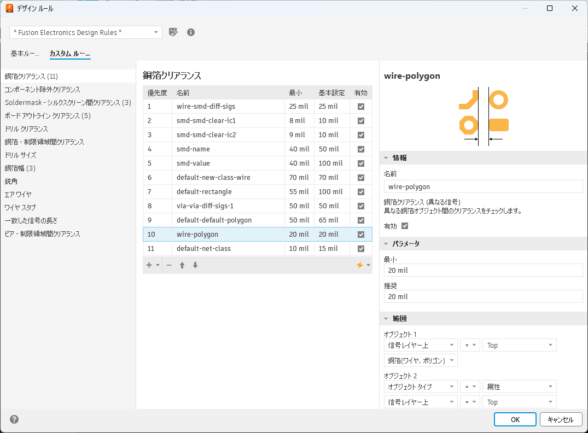Toggle the enabled checkbox for via-via-diff-sigs-1
Viewport: 588px width, 433px height.
click(361, 206)
